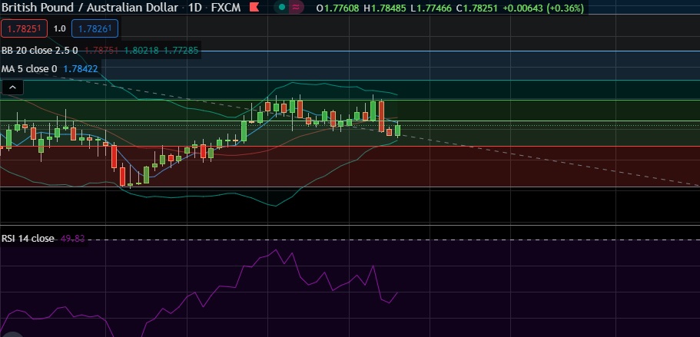Click the FXCM exchange label
The width and height of the screenshot is (700, 337).
tap(226, 8)
